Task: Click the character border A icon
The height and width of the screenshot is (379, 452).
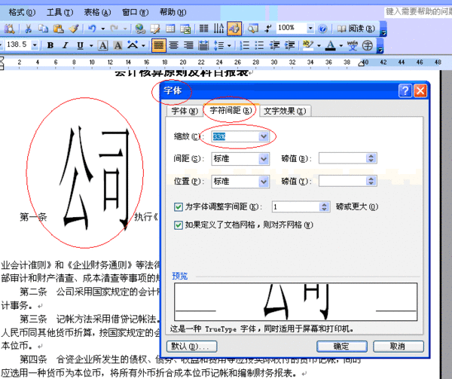Action: 102,45
